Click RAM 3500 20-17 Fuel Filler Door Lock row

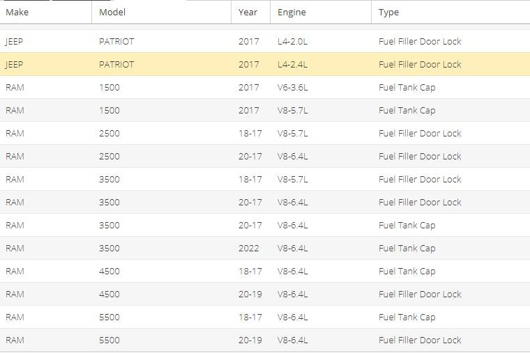pyautogui.click(x=265, y=202)
